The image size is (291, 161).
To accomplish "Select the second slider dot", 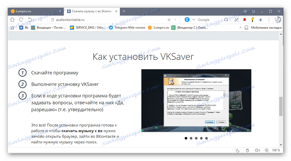I will (x=191, y=138).
